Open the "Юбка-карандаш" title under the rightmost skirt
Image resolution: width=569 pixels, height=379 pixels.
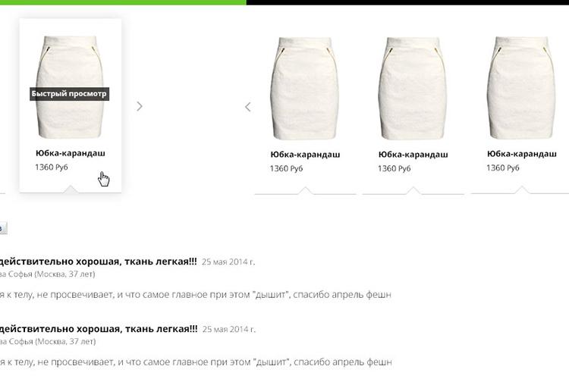pyautogui.click(x=522, y=154)
